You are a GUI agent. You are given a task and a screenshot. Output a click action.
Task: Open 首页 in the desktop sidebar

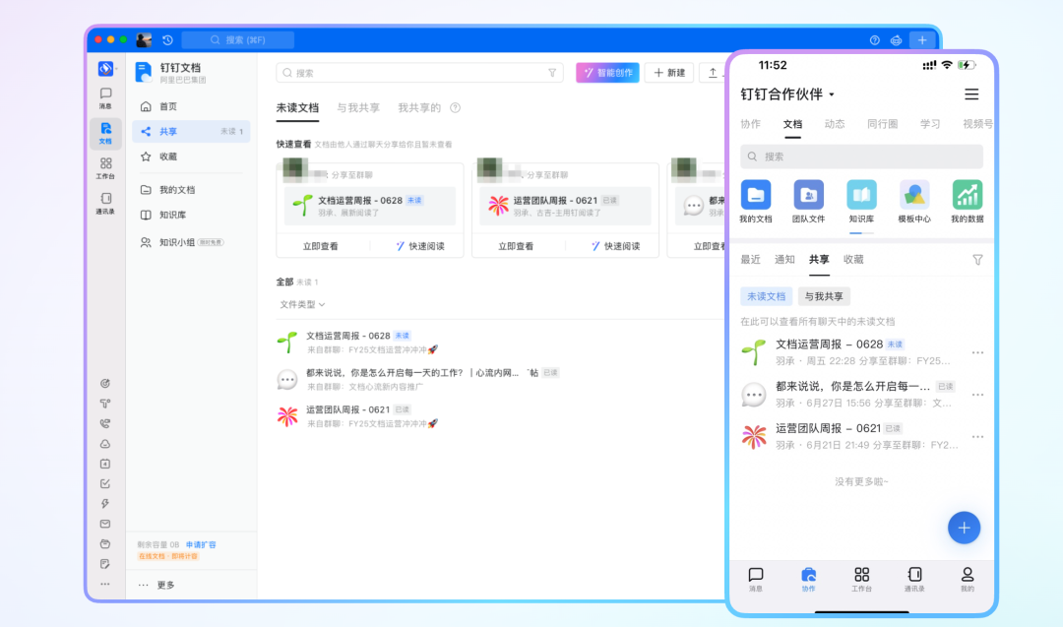pyautogui.click(x=191, y=106)
